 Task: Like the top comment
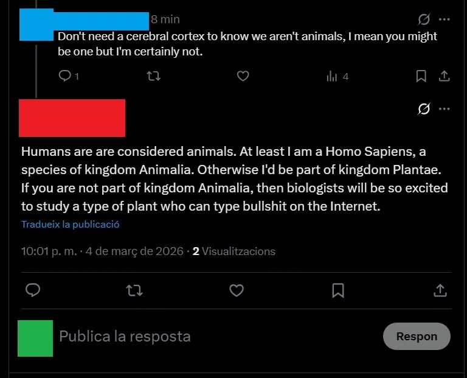243,76
